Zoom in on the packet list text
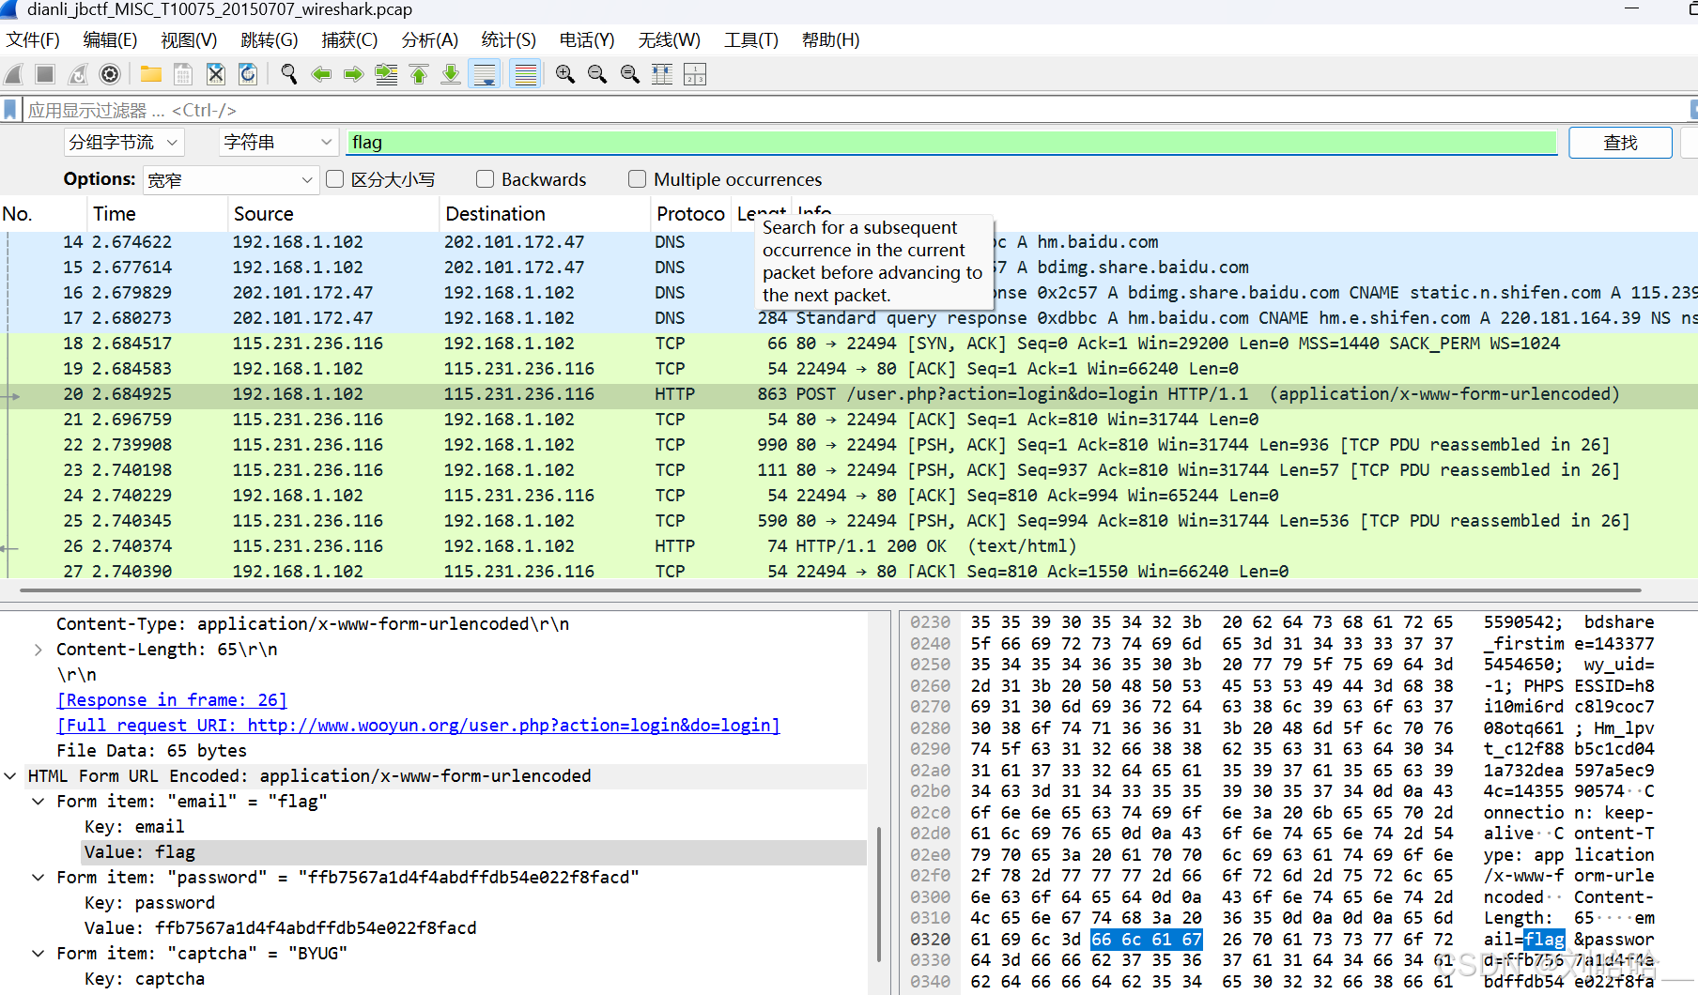Image resolution: width=1698 pixels, height=995 pixels. [x=565, y=74]
